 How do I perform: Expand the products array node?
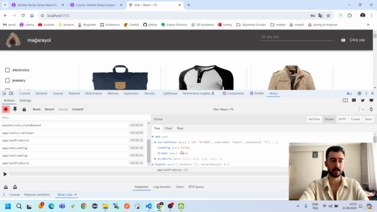(155, 159)
